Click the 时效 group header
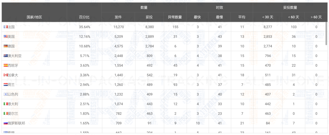Viewport: 329px width, 135px height. coord(219,8)
